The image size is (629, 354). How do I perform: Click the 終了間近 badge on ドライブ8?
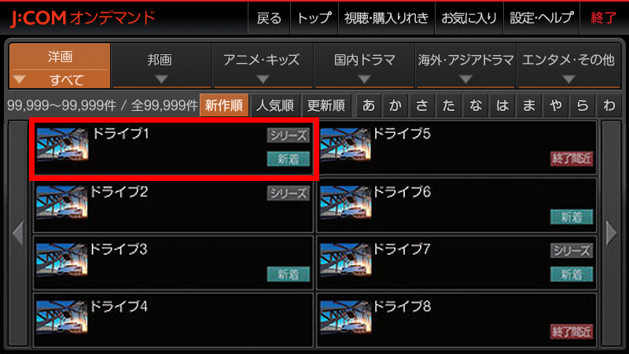(572, 332)
